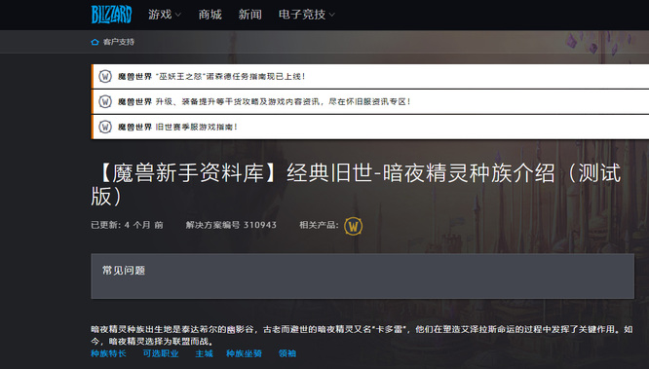The image size is (649, 369).
Task: Jump to the 种族坐骑 section
Action: coord(244,353)
